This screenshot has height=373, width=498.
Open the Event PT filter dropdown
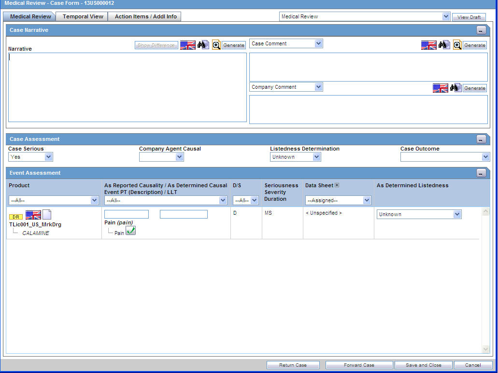tap(223, 200)
